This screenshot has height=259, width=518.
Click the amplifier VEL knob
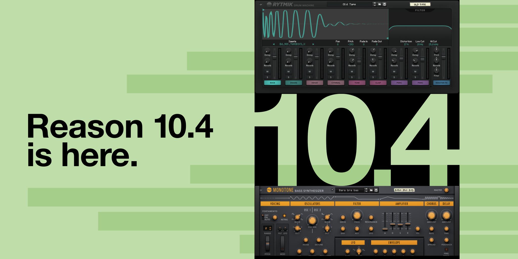pos(418,229)
